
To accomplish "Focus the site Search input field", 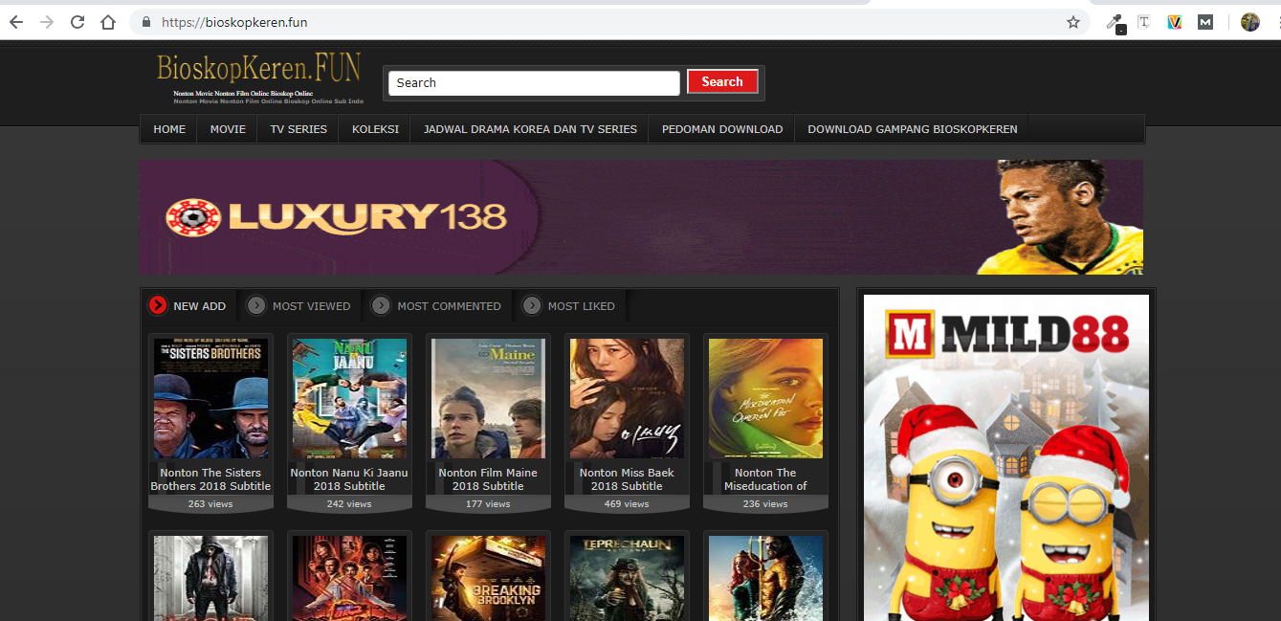I will coord(534,83).
